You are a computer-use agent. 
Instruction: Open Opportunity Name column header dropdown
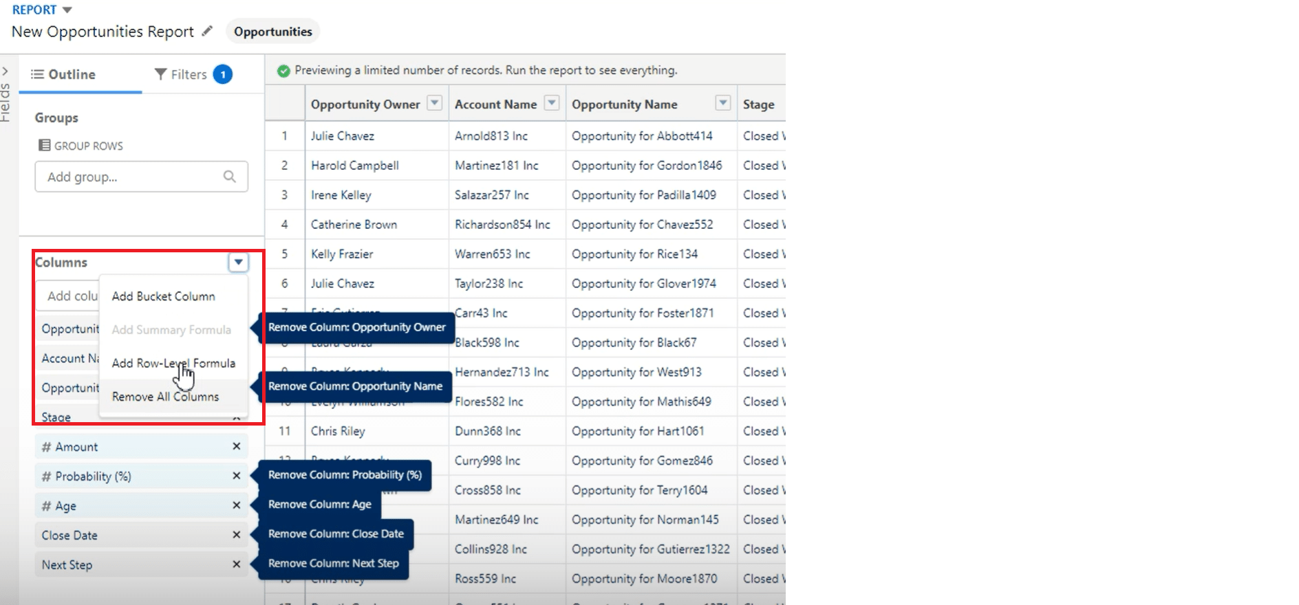[722, 104]
